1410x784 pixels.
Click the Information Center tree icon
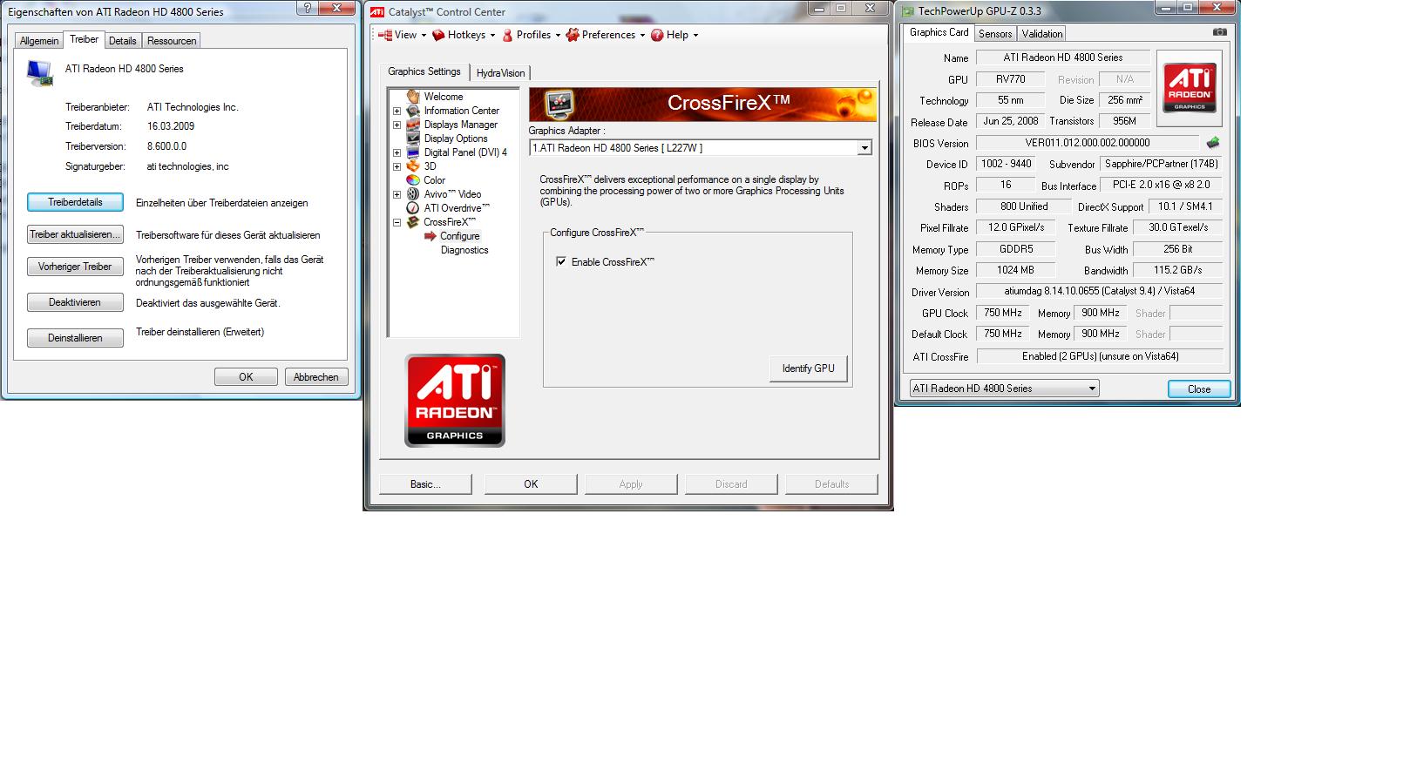(413, 111)
